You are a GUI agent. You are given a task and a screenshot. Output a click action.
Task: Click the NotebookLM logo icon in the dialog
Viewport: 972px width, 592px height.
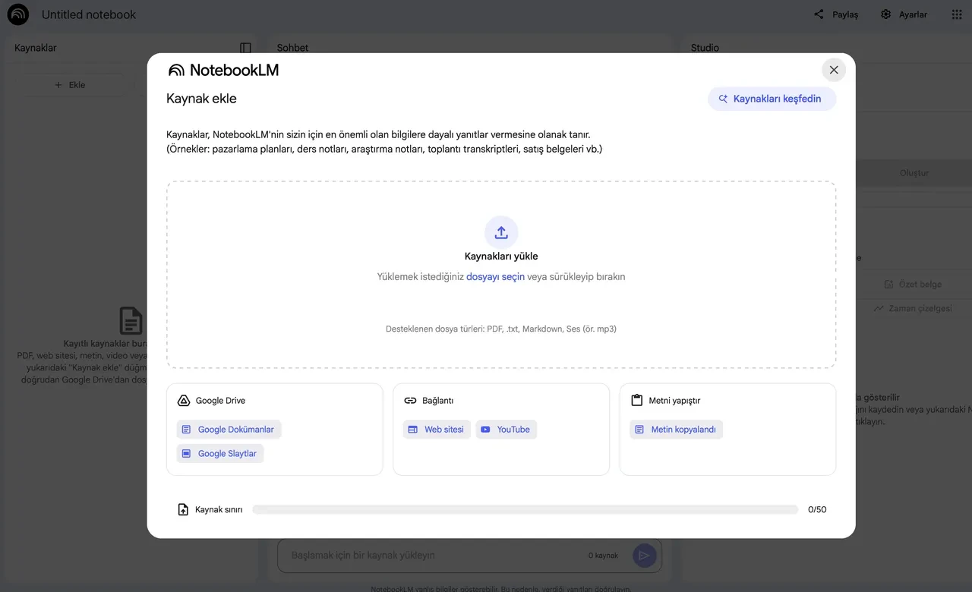tap(175, 69)
